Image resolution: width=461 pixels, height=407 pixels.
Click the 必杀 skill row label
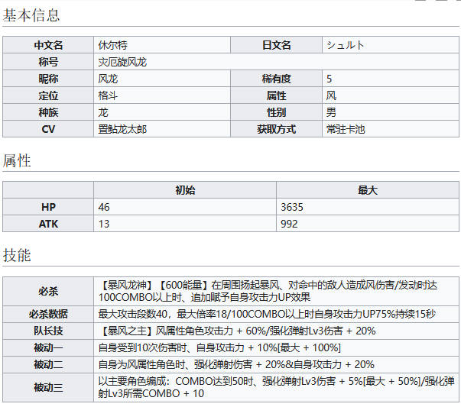click(x=48, y=290)
